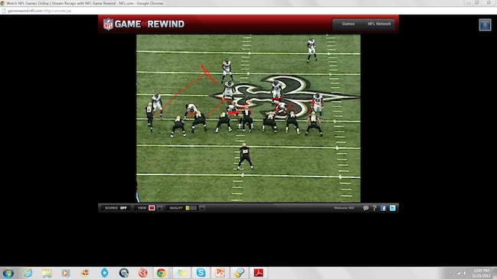The width and height of the screenshot is (497, 279).
Task: Open the Games tab
Action: (348, 24)
